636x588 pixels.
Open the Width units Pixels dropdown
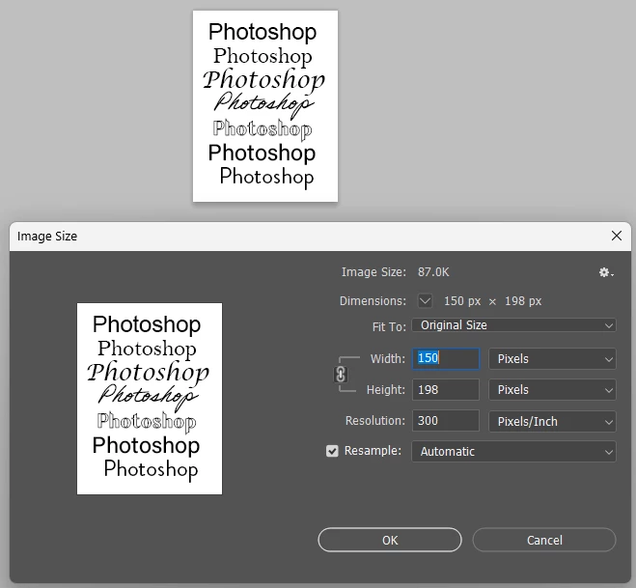552,359
